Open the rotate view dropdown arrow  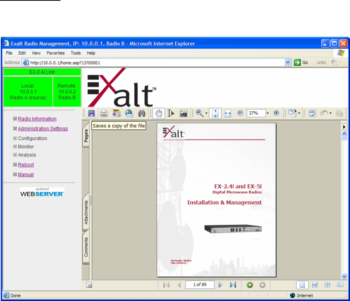point(299,113)
